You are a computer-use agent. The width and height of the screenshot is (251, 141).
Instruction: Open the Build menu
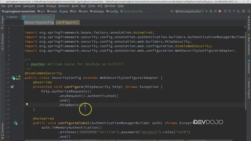[x=75, y=6]
